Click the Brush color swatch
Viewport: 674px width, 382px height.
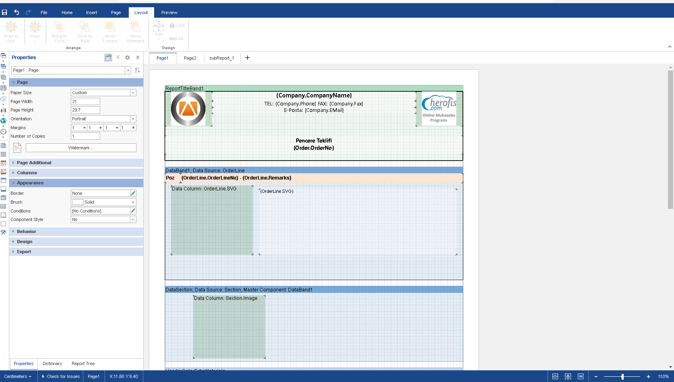click(78, 202)
